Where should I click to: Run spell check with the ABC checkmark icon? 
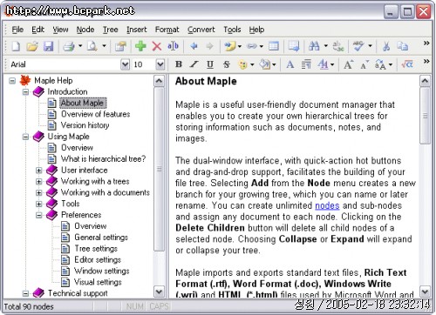click(x=358, y=46)
